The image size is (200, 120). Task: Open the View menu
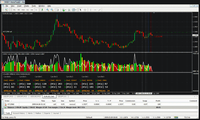coord(12,6)
